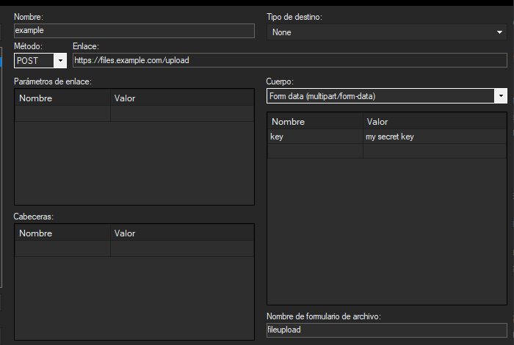Click the 'fileupload' file form name field
This screenshot has width=514, height=345.
click(x=387, y=330)
